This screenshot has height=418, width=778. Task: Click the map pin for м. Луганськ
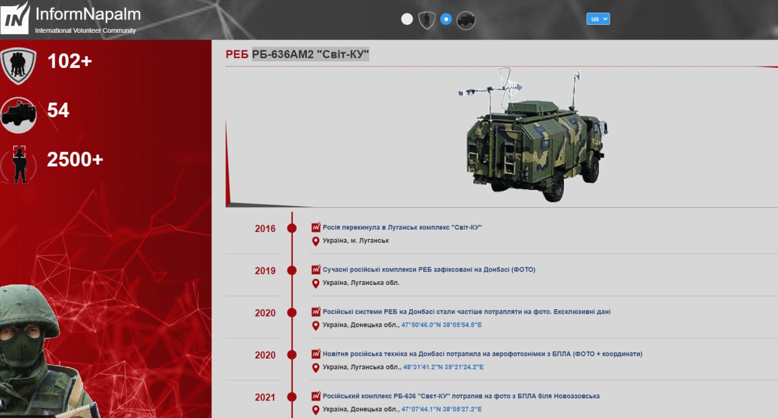(315, 241)
